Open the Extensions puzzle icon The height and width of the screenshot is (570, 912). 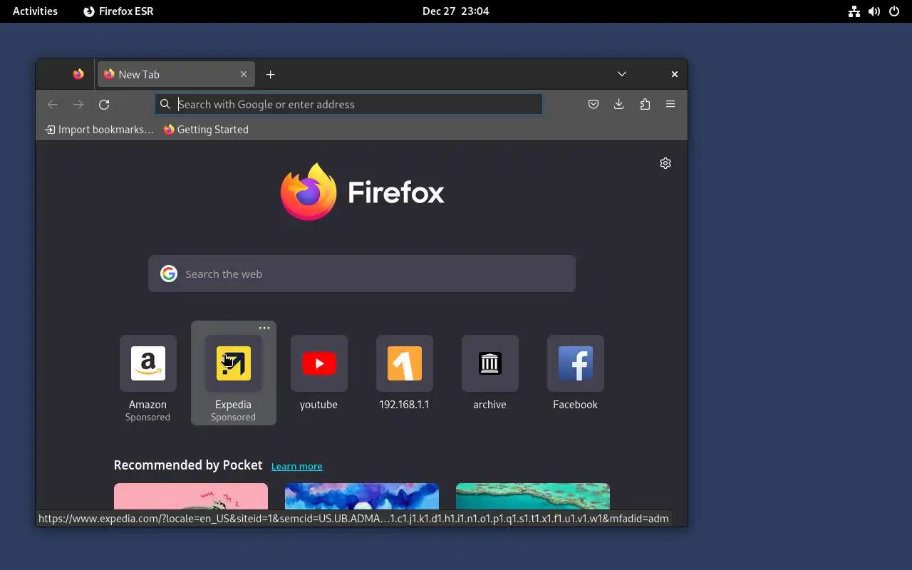pyautogui.click(x=645, y=105)
